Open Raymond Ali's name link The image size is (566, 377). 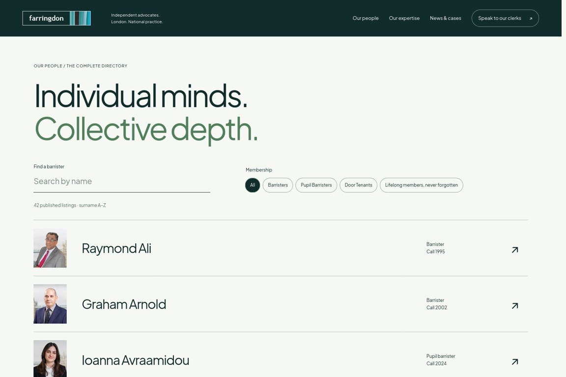116,248
